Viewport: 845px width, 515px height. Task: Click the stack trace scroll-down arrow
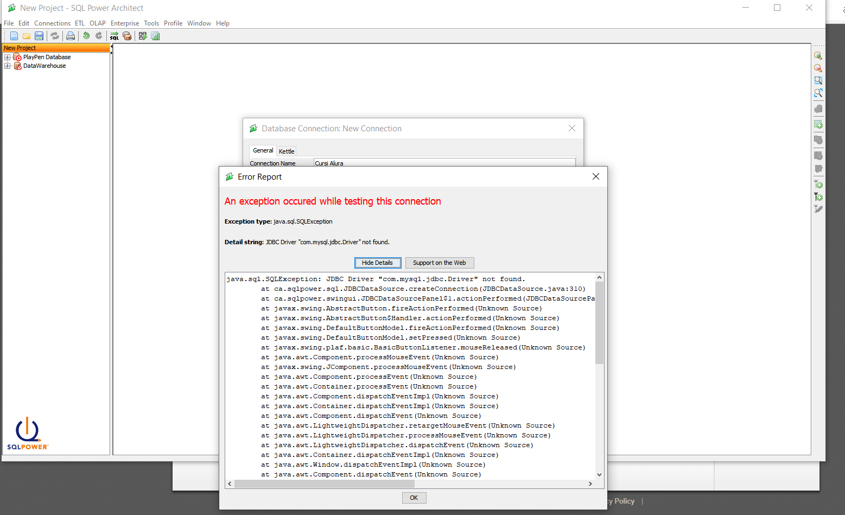(x=599, y=474)
